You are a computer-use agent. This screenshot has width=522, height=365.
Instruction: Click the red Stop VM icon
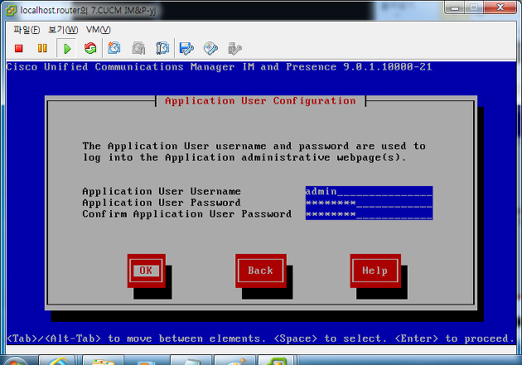18,49
